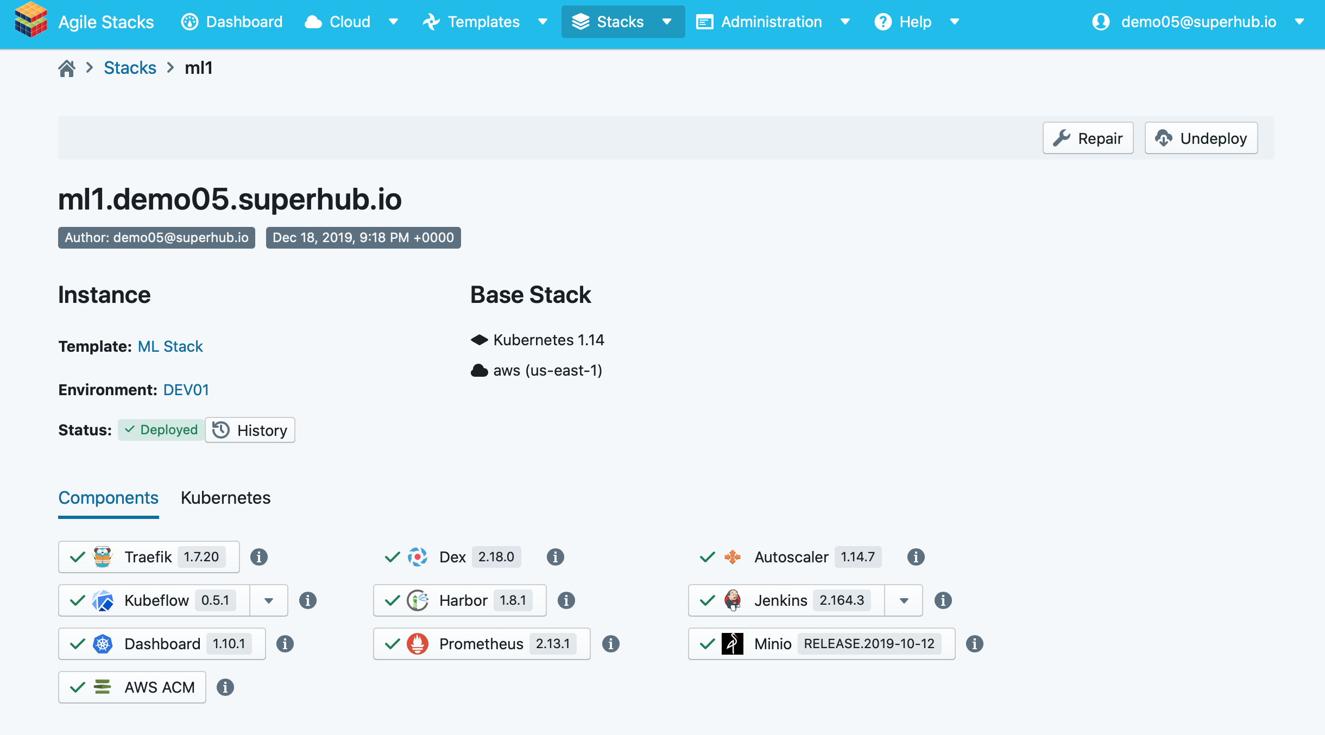Expand the Administration menu dropdown

pos(845,22)
